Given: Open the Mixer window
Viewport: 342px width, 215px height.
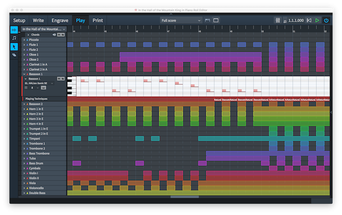Looking at the screenshot, I should click(278, 20).
